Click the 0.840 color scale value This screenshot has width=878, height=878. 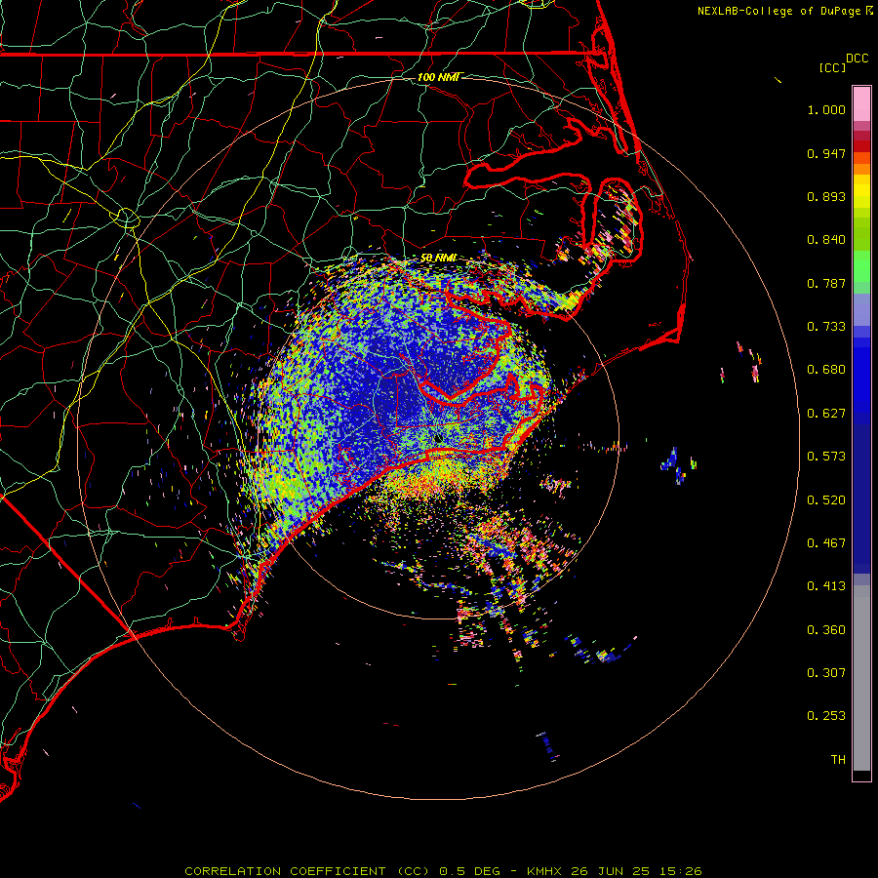[826, 240]
